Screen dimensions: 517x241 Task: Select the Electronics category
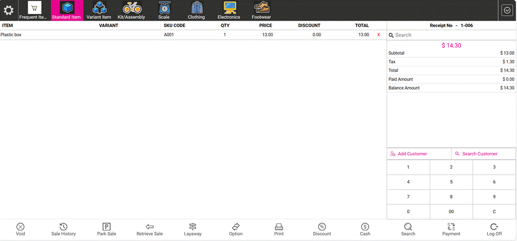229,10
